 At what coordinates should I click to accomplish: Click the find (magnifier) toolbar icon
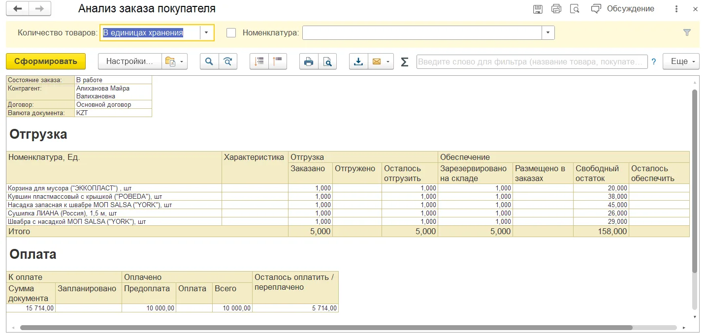[x=209, y=61]
